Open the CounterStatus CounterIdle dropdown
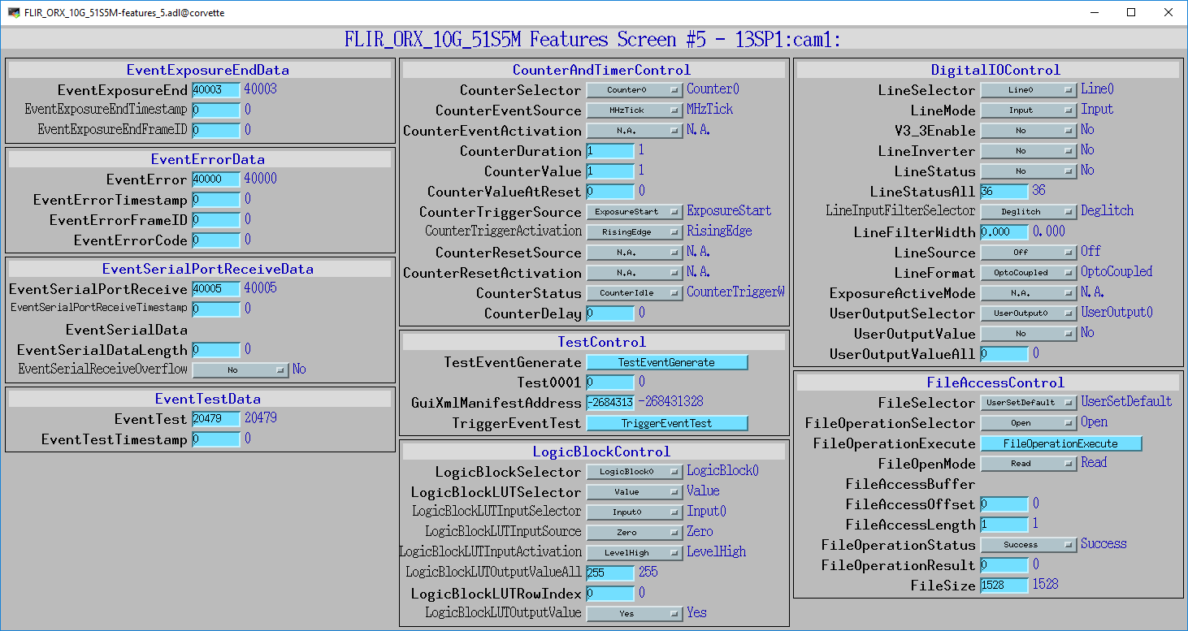The image size is (1188, 631). (635, 293)
